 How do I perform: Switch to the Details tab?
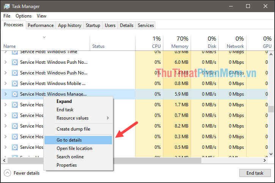coord(126,25)
